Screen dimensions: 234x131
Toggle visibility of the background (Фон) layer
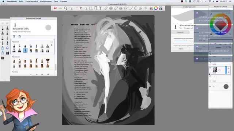coord(210,87)
